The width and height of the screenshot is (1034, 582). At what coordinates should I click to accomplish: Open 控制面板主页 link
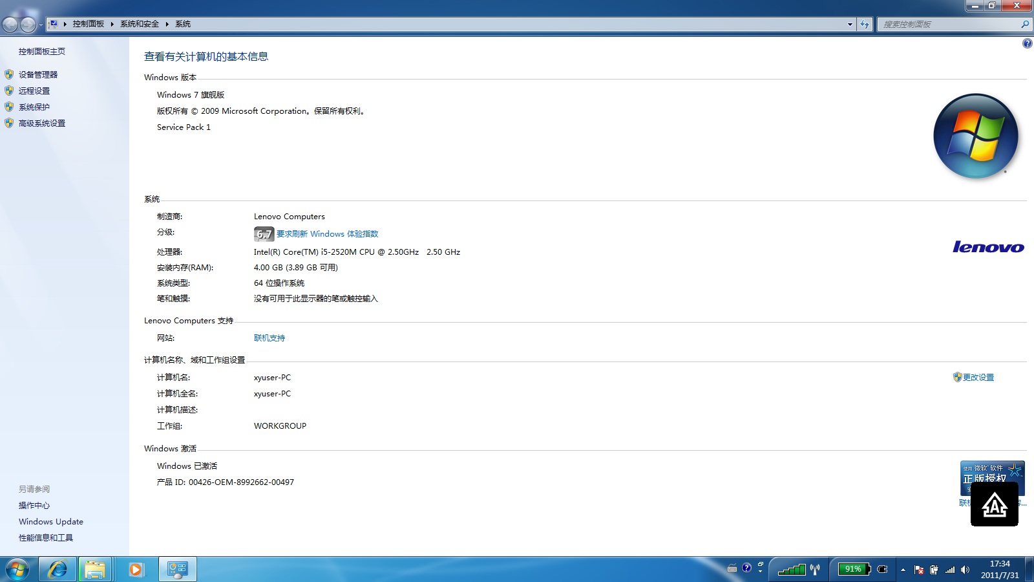pyautogui.click(x=42, y=52)
